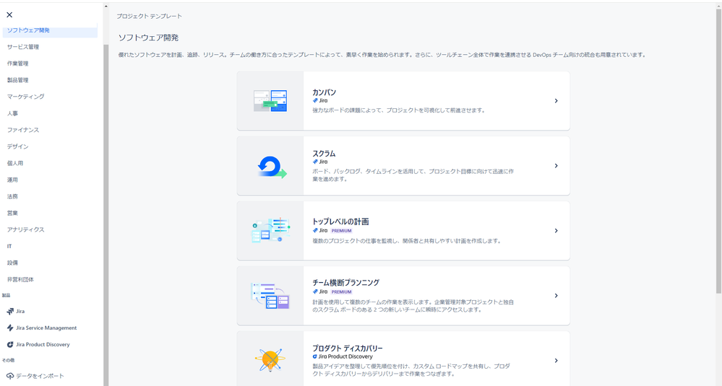The height and width of the screenshot is (386, 722).
Task: Open アナリティクス category
Action: coord(26,229)
